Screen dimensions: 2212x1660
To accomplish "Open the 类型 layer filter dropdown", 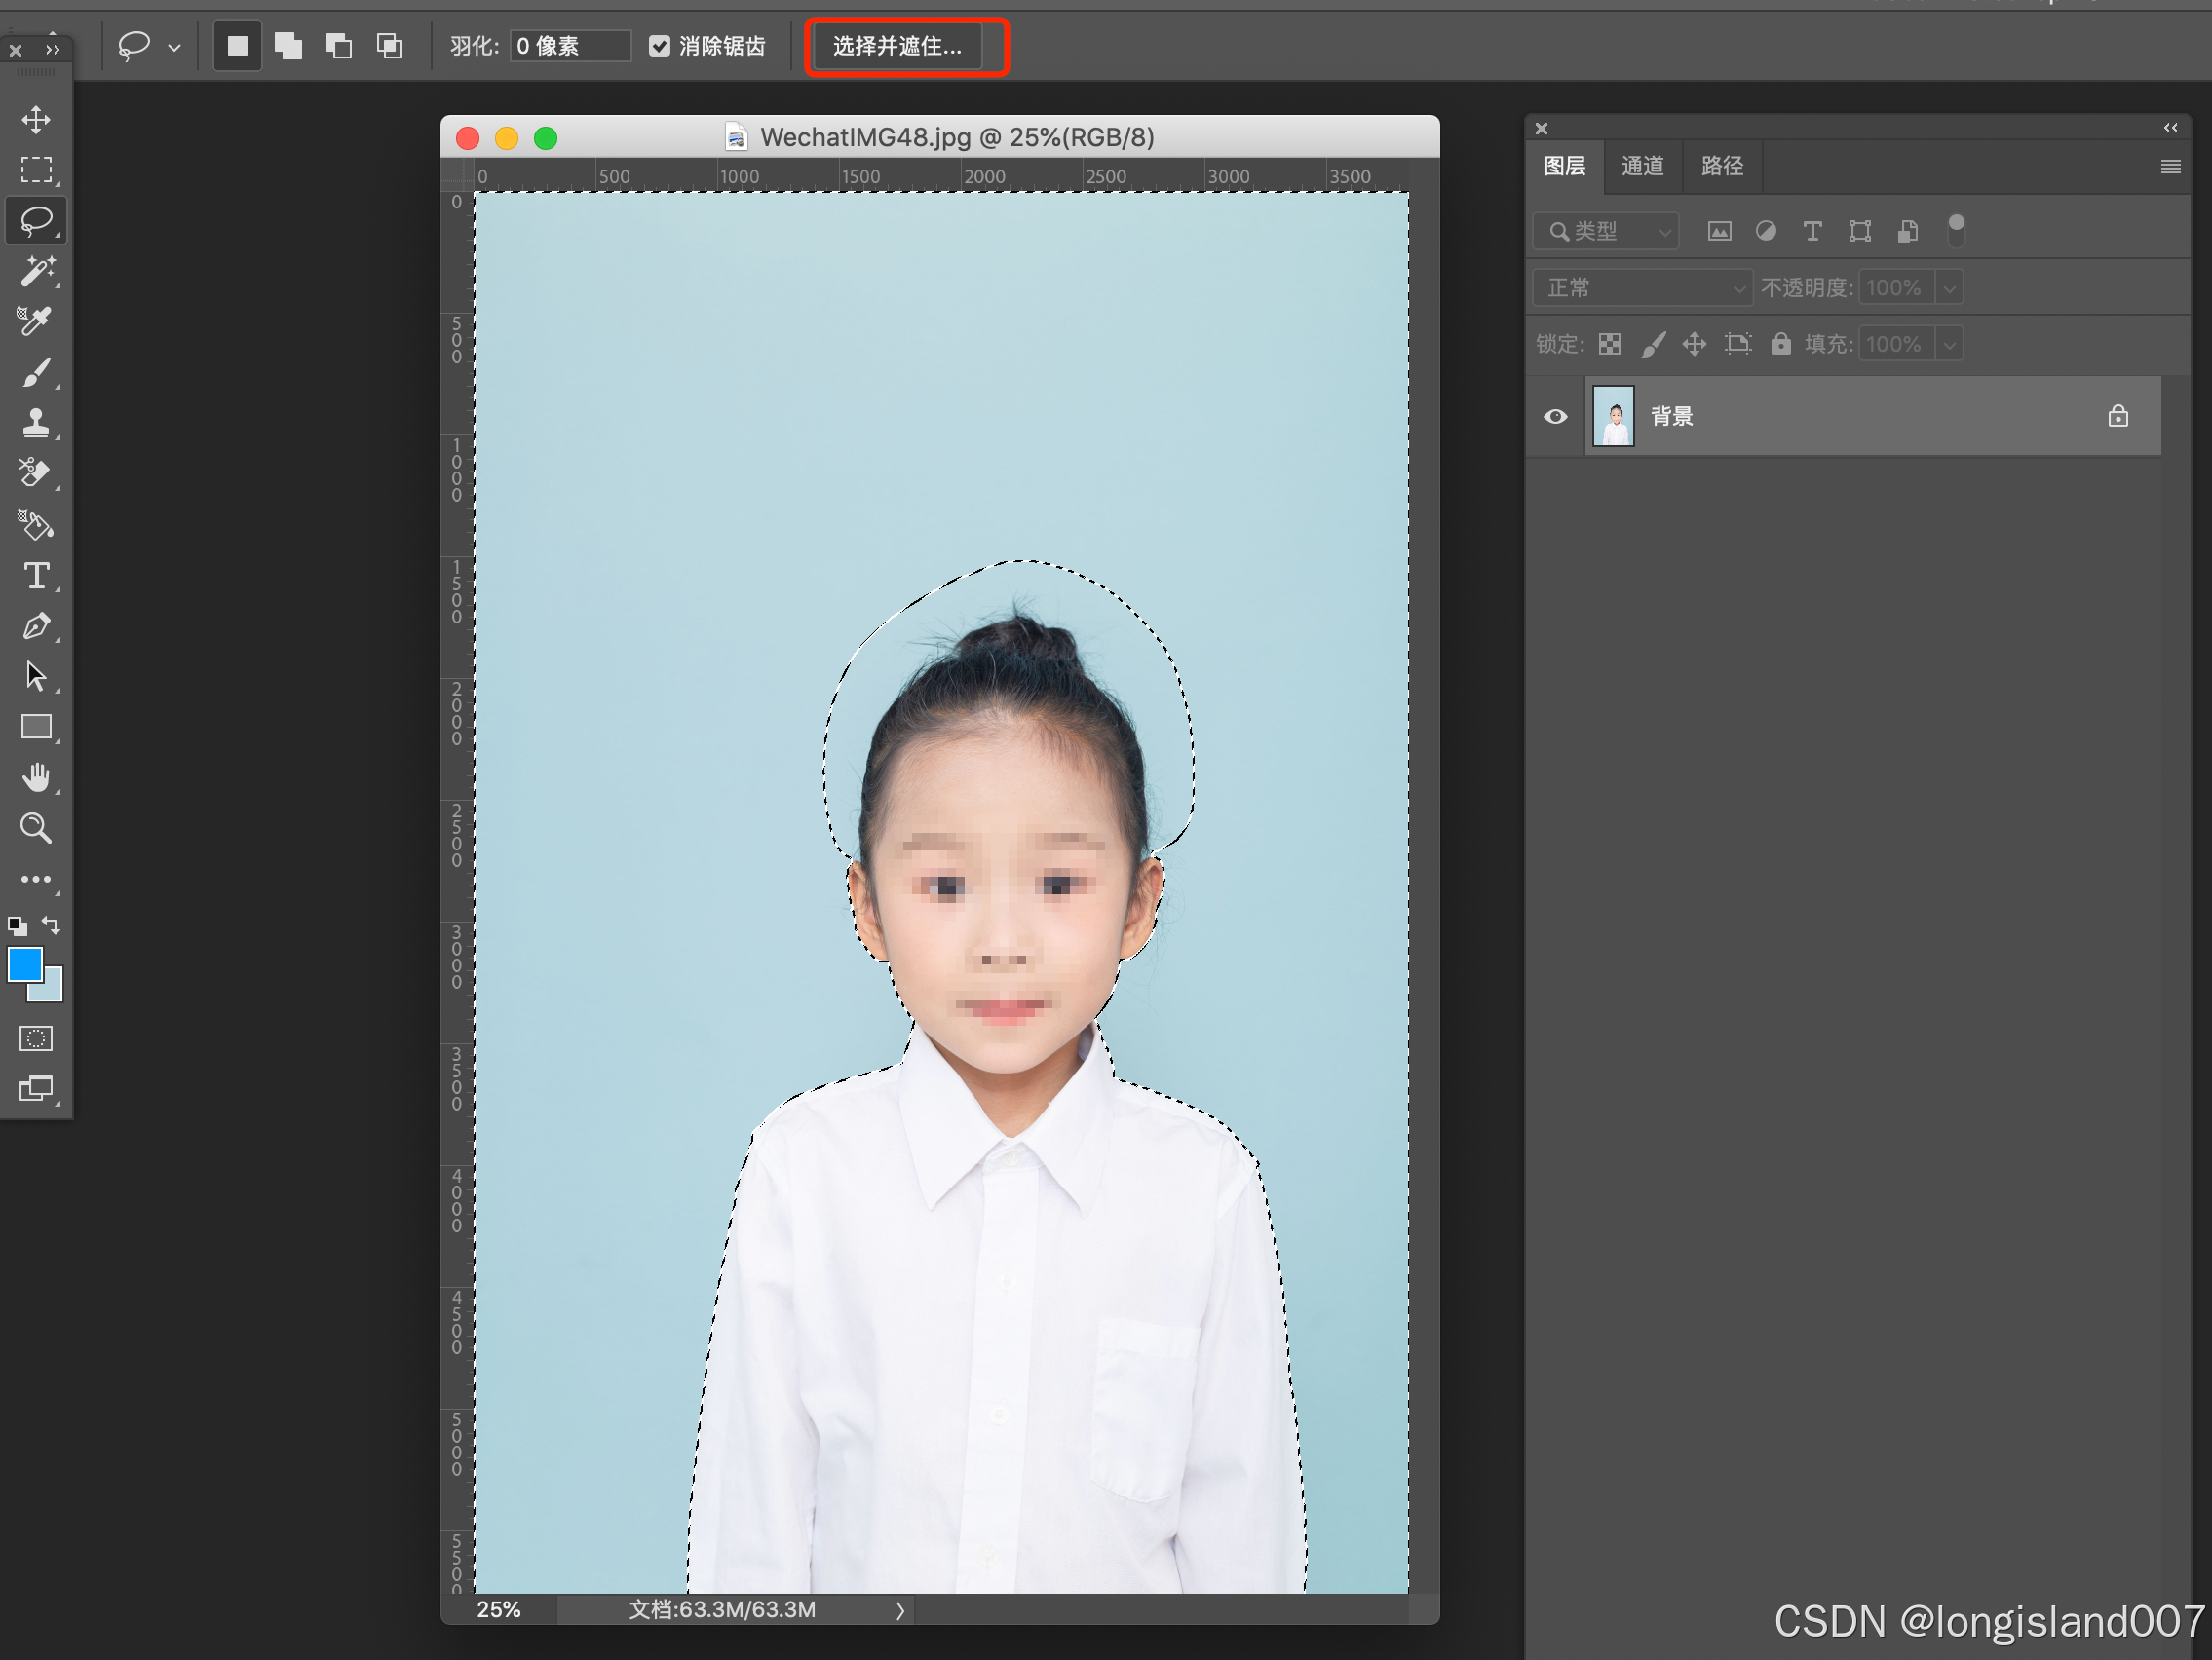I will 1606,232.
